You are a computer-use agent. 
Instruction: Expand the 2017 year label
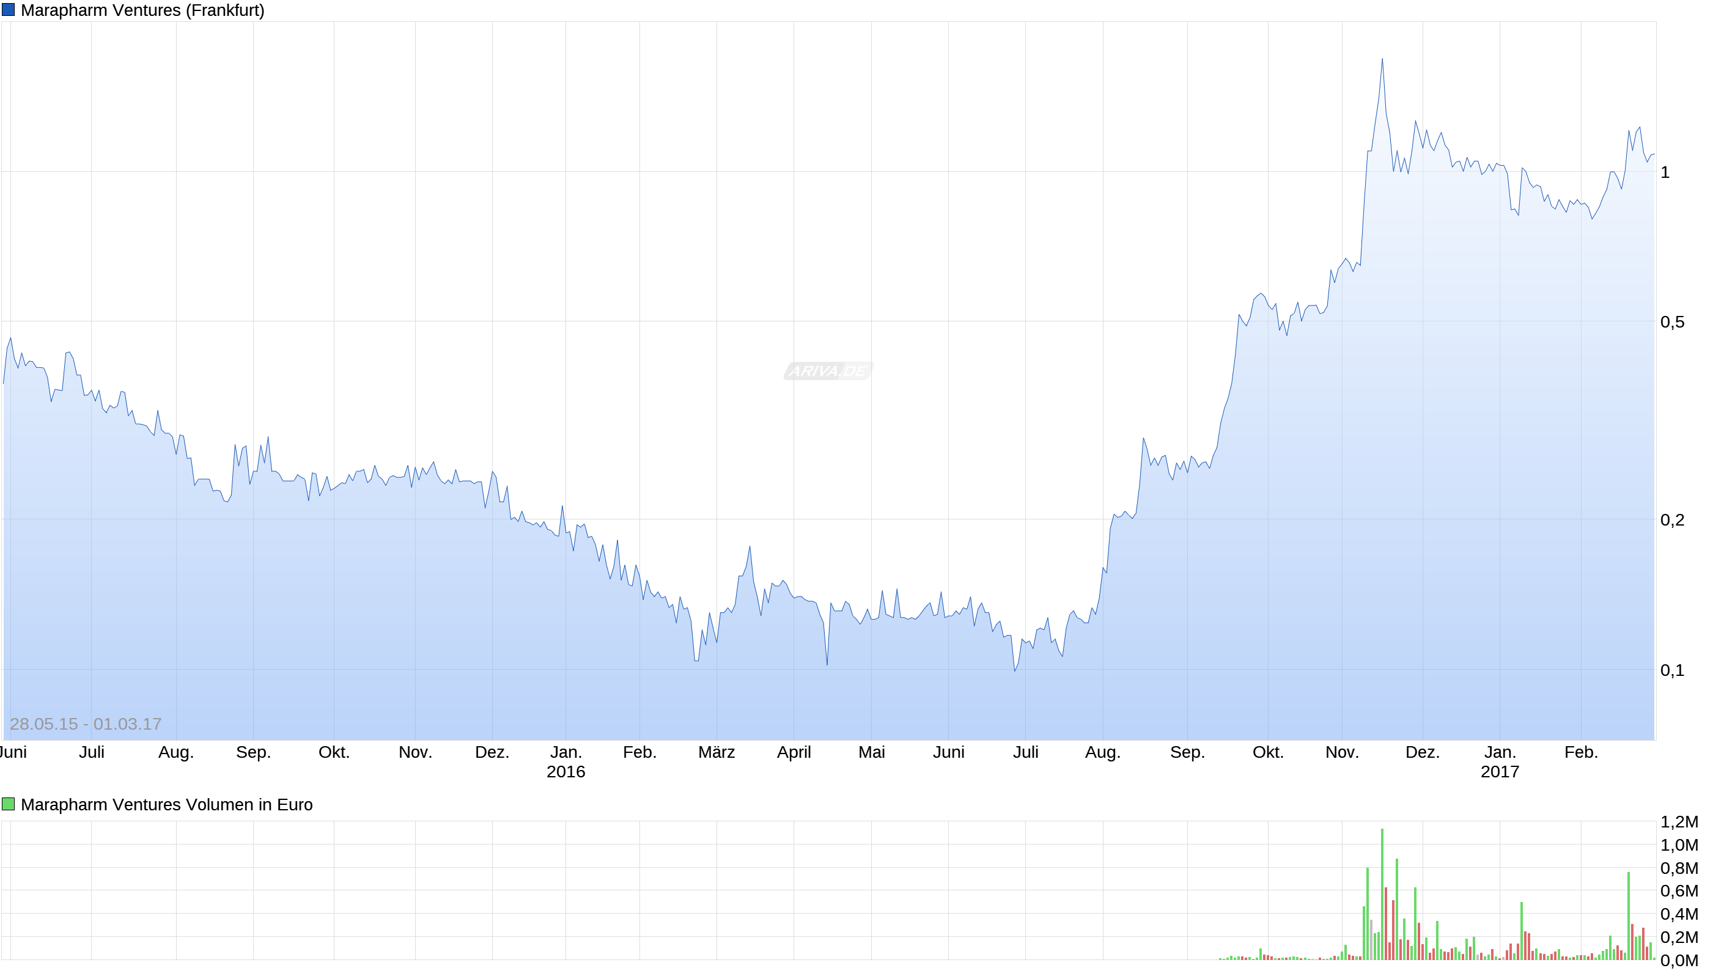(x=1501, y=772)
